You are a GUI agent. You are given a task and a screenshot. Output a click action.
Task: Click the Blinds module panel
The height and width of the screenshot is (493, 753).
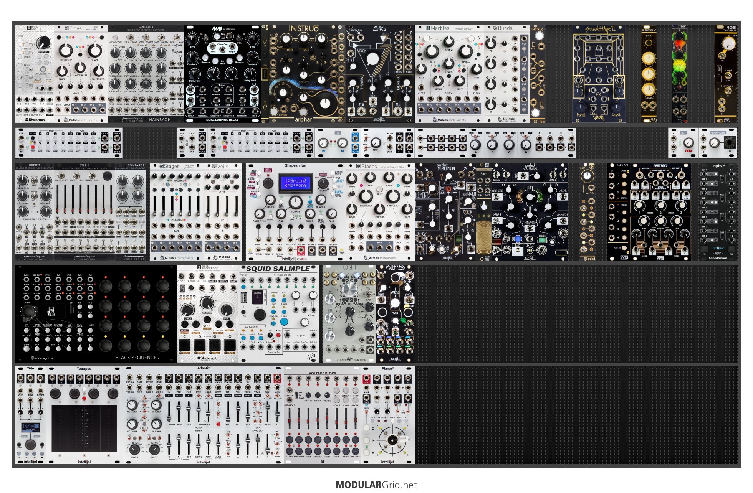coord(507,74)
